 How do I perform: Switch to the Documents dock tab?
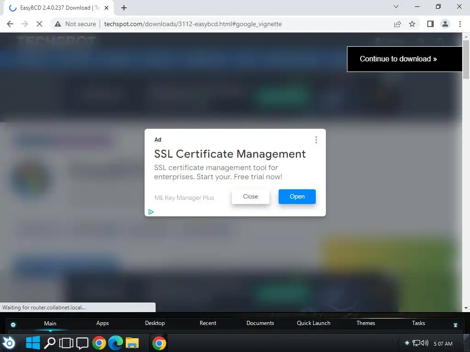click(260, 323)
